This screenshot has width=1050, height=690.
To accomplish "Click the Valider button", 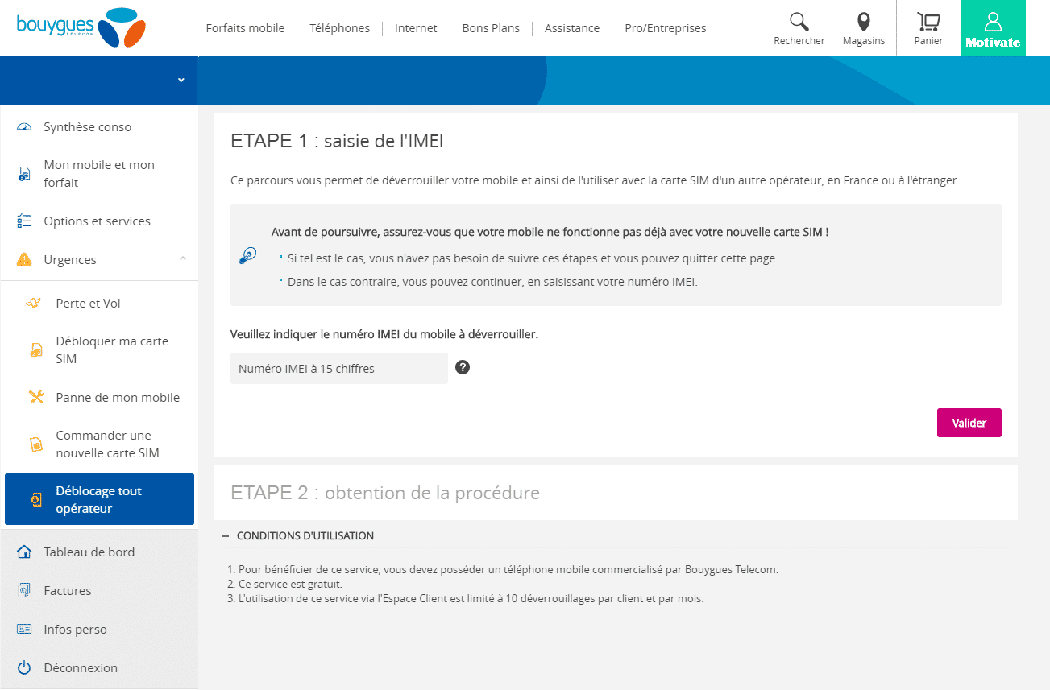I will [x=969, y=423].
